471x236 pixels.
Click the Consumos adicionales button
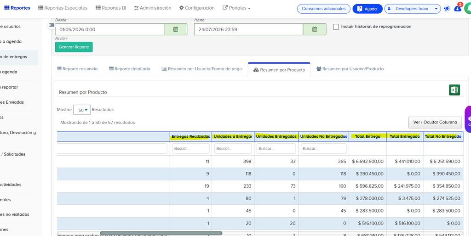point(323,9)
